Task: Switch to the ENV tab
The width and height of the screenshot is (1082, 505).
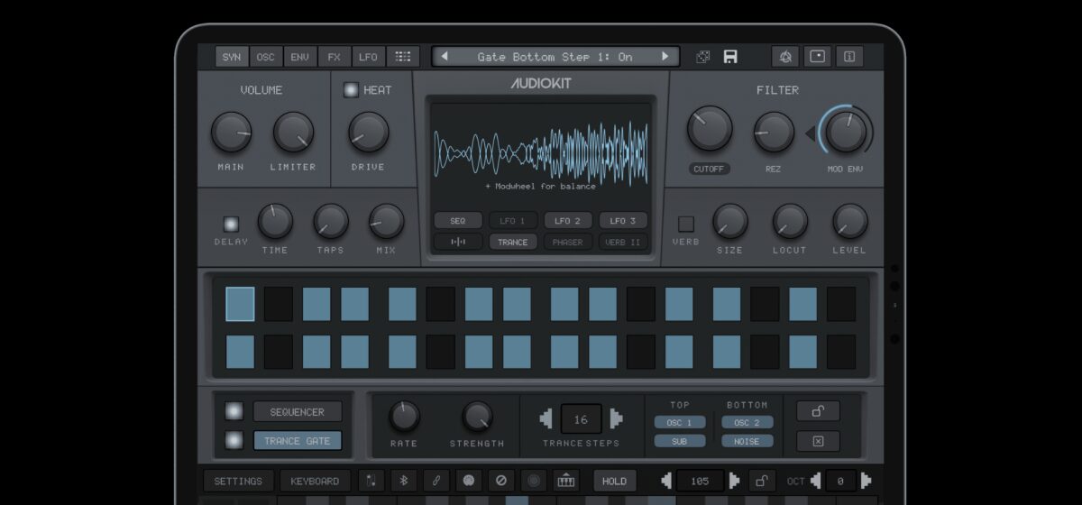Action: pyautogui.click(x=299, y=57)
